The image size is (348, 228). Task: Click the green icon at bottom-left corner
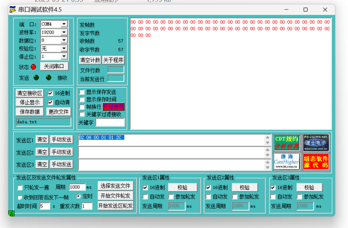[11, 213]
